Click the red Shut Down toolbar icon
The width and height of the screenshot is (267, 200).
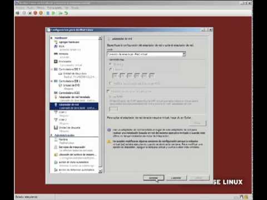36,13
